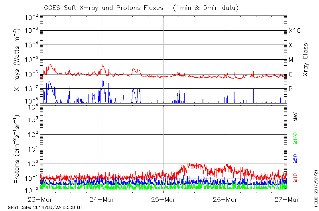Select the 25-Mar date on the x-axis
The height and width of the screenshot is (211, 319).
pyautogui.click(x=163, y=199)
